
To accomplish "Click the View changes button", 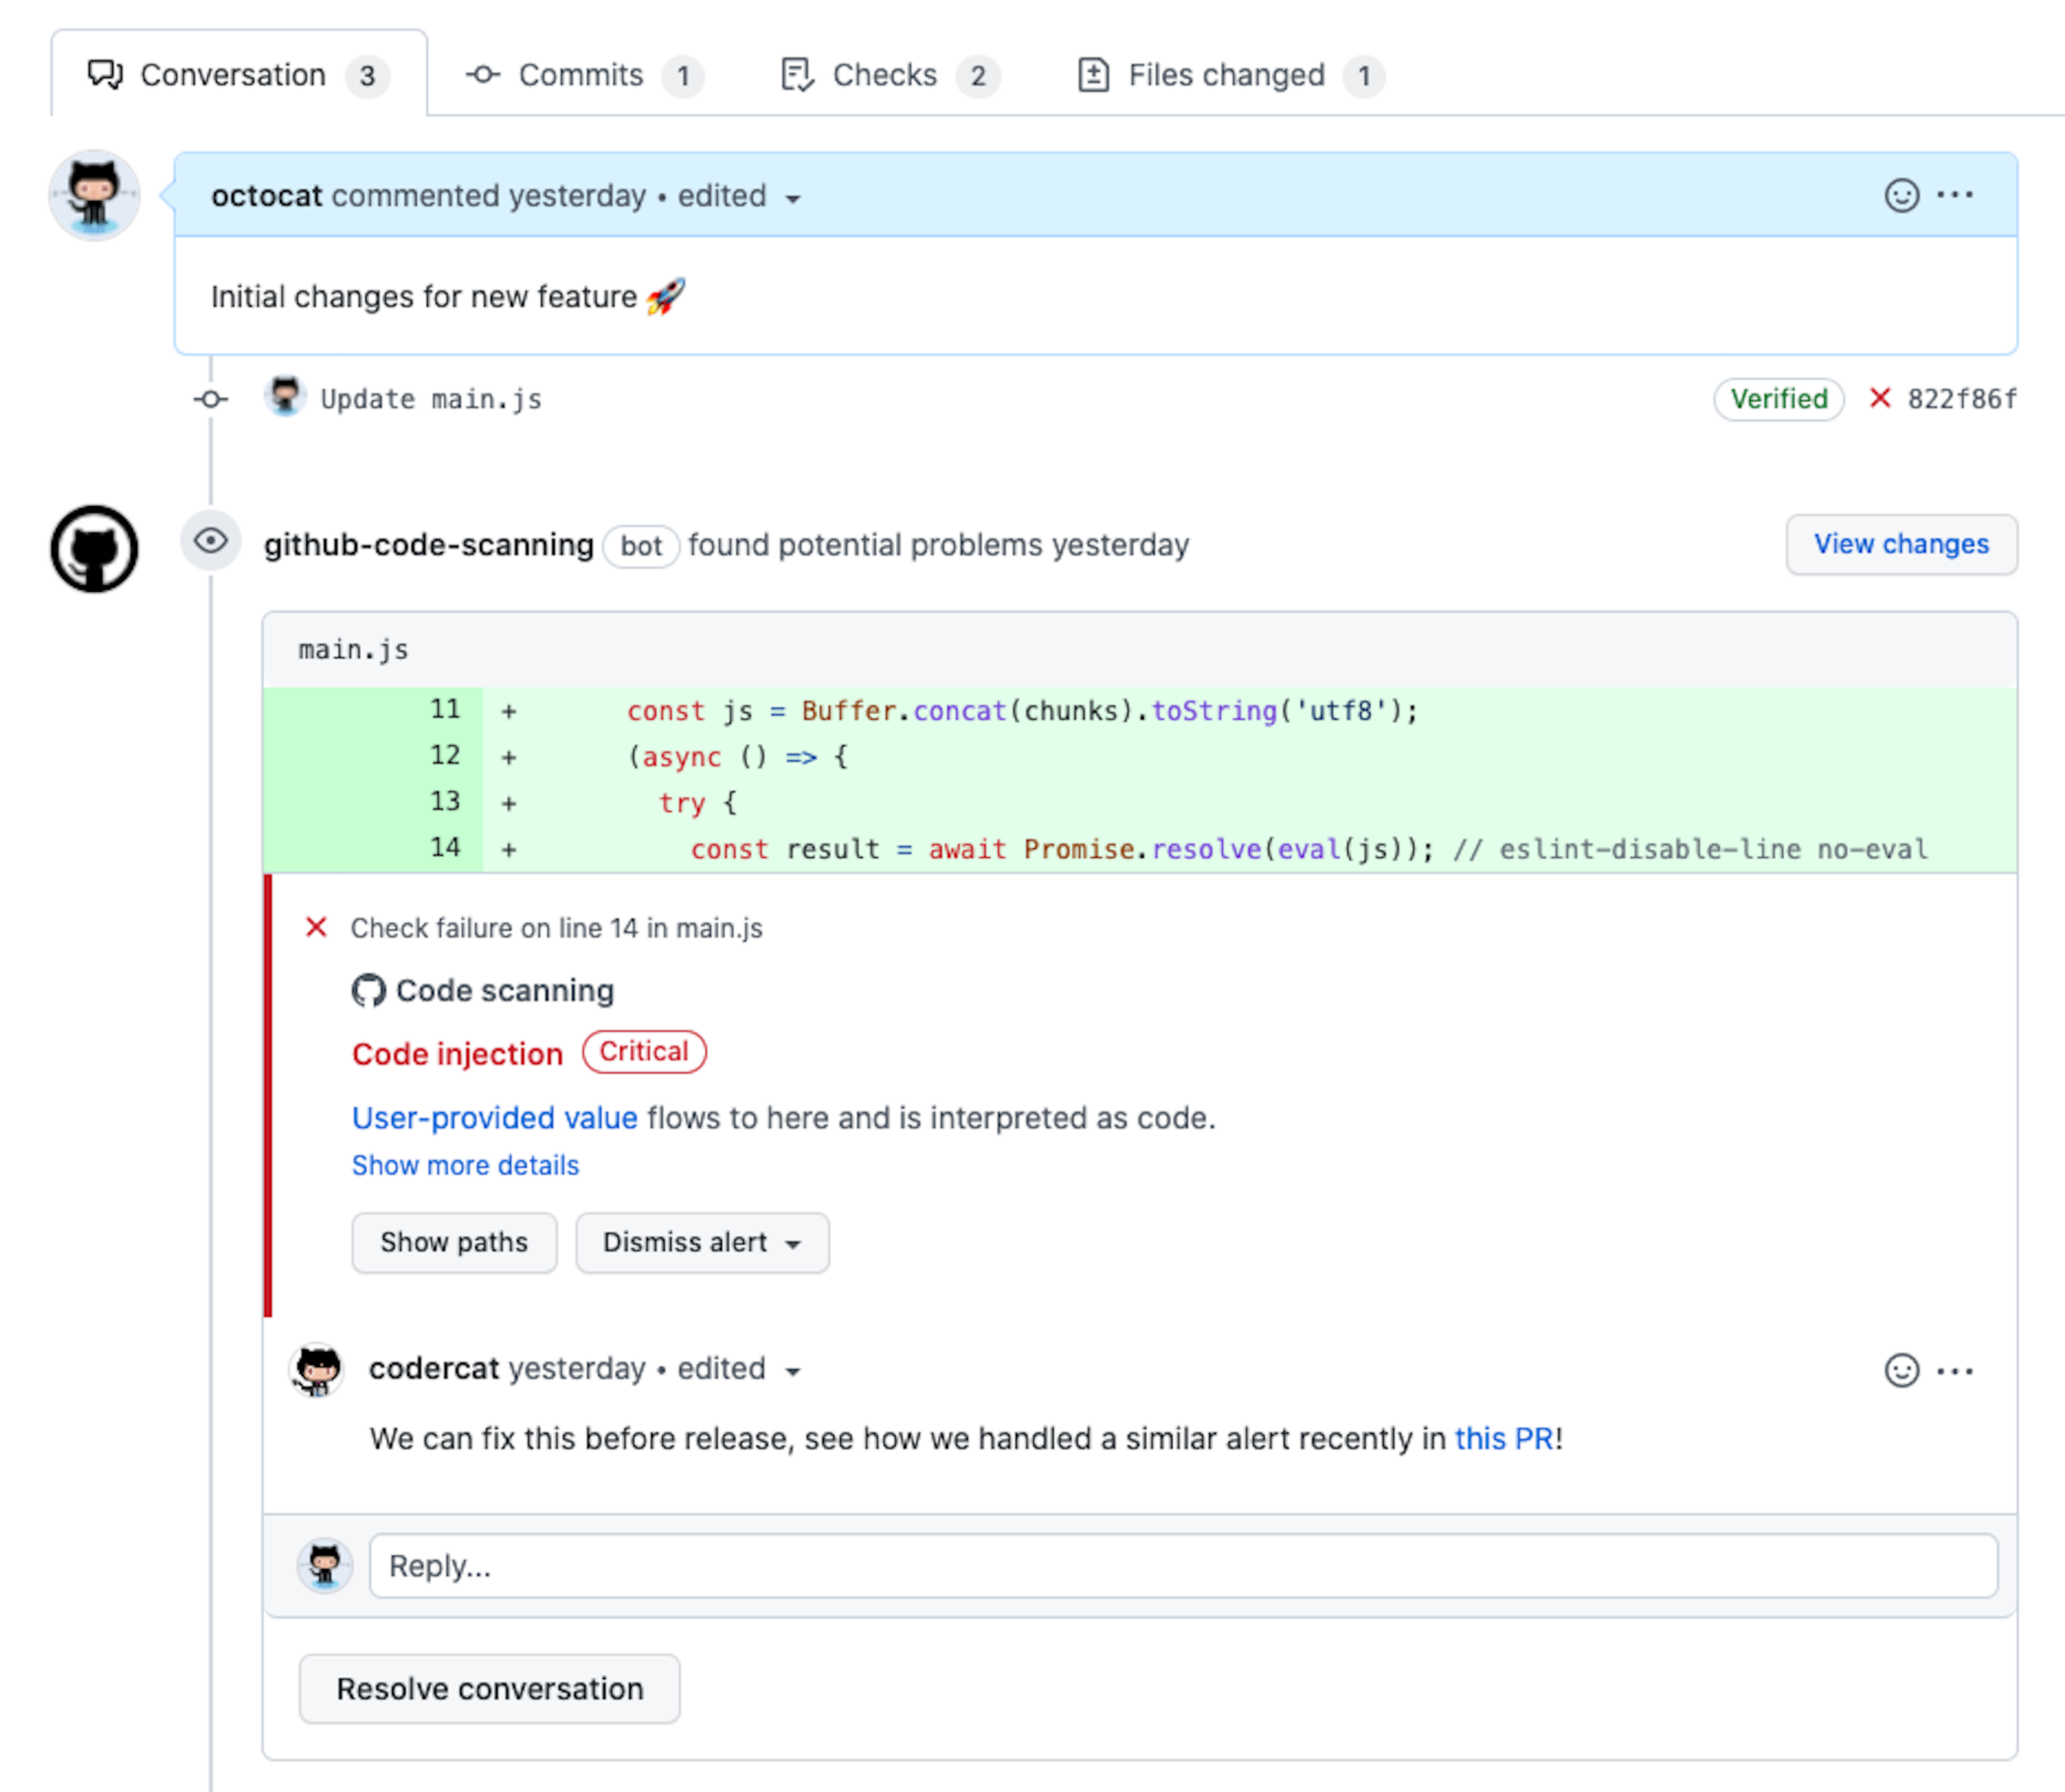I will point(1900,544).
